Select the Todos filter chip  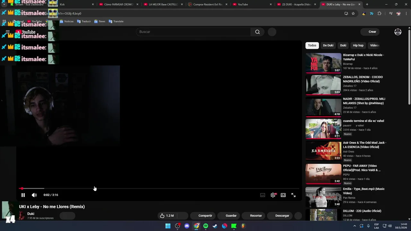point(312,45)
